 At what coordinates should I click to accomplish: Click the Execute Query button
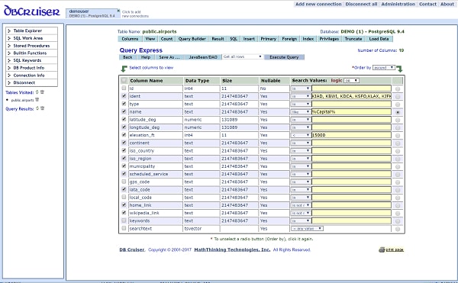[284, 57]
